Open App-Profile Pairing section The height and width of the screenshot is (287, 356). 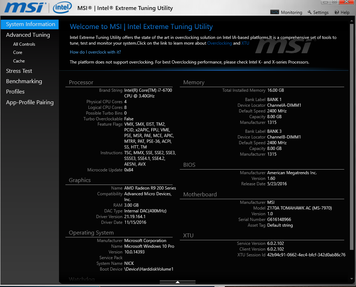(x=30, y=102)
